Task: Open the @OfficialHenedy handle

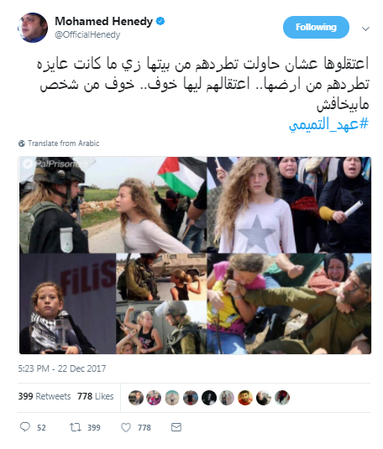Action: tap(87, 34)
